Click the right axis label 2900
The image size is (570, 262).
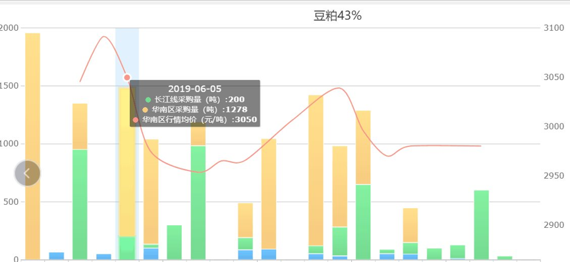[554, 225]
